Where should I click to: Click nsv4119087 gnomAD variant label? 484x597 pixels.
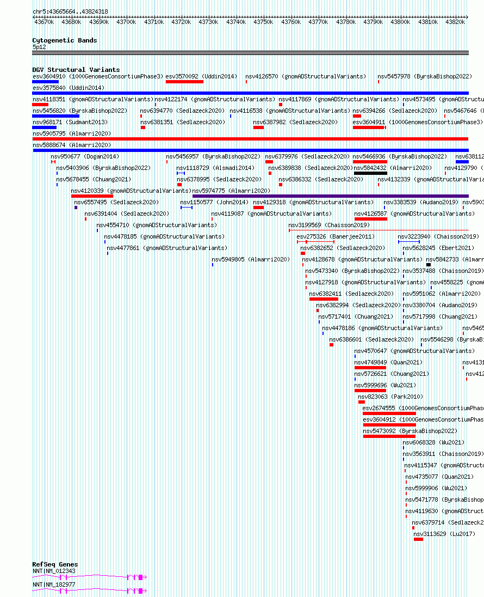271,213
